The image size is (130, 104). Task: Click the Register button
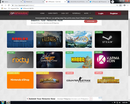point(114,13)
